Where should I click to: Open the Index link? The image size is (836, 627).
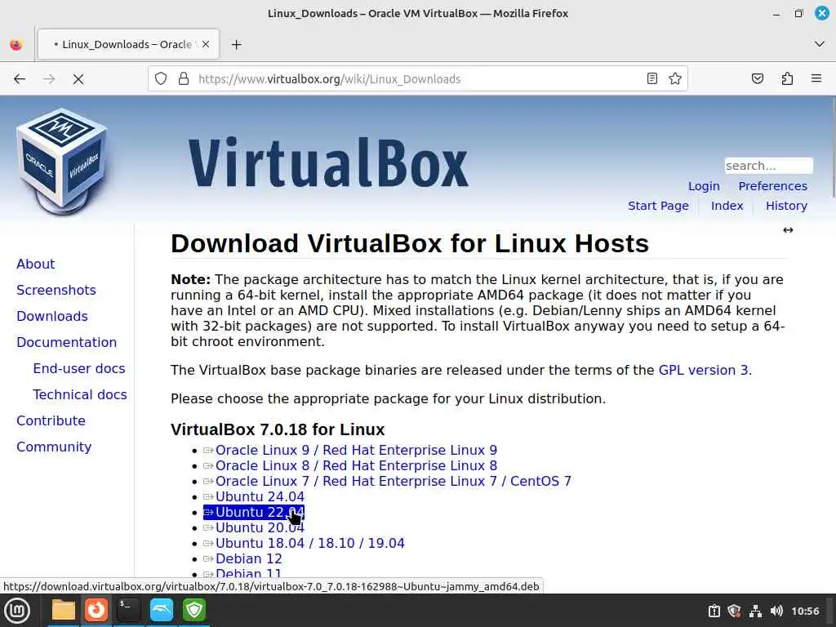727,206
